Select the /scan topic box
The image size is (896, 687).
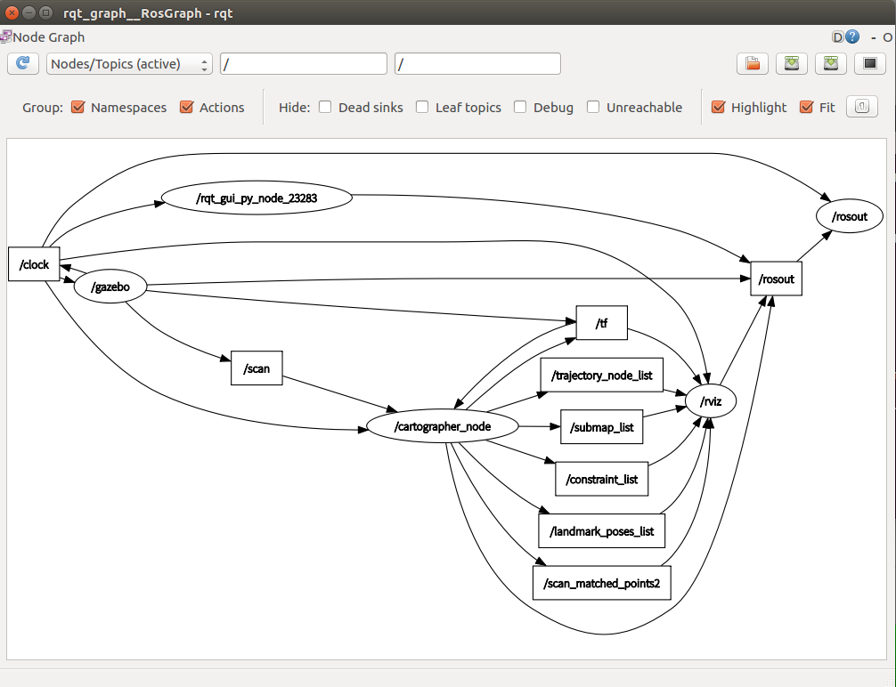(257, 368)
